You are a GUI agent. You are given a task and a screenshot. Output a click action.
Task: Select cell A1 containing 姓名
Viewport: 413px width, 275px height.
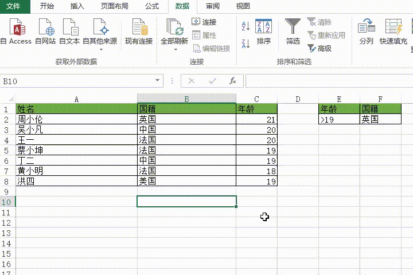point(76,109)
